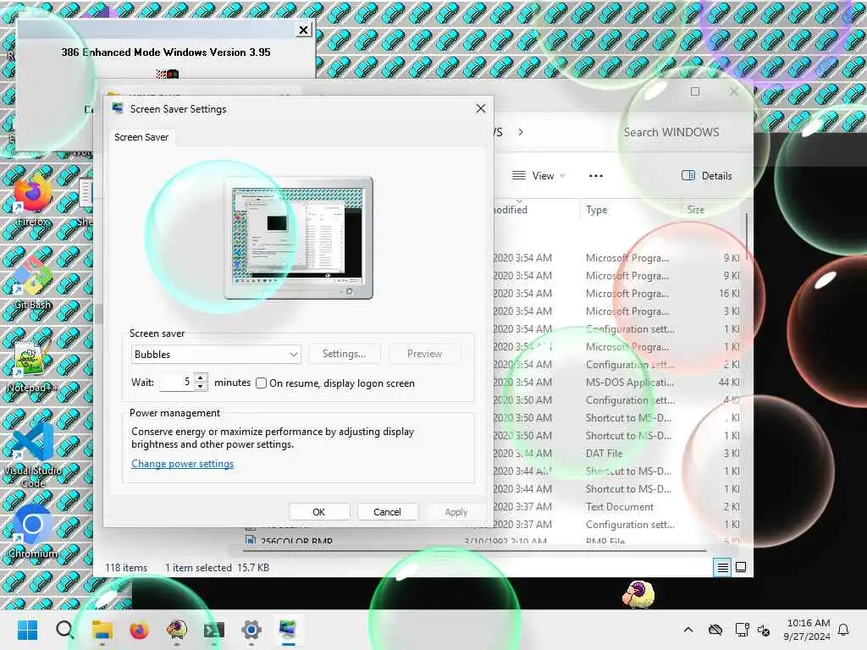Open taskbar Search
This screenshot has width=867, height=650.
click(x=64, y=630)
